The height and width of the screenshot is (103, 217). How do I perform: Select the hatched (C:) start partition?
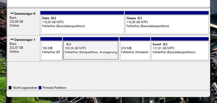(x=91, y=50)
